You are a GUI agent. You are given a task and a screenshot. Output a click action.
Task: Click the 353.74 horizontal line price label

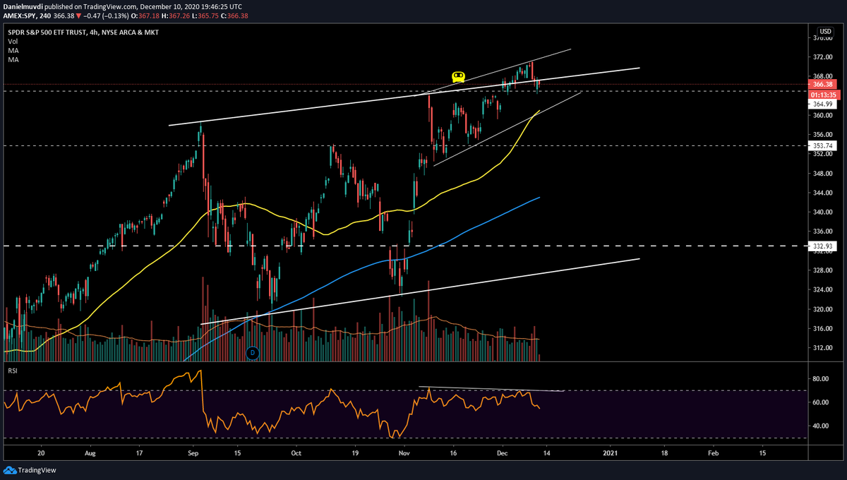(824, 145)
